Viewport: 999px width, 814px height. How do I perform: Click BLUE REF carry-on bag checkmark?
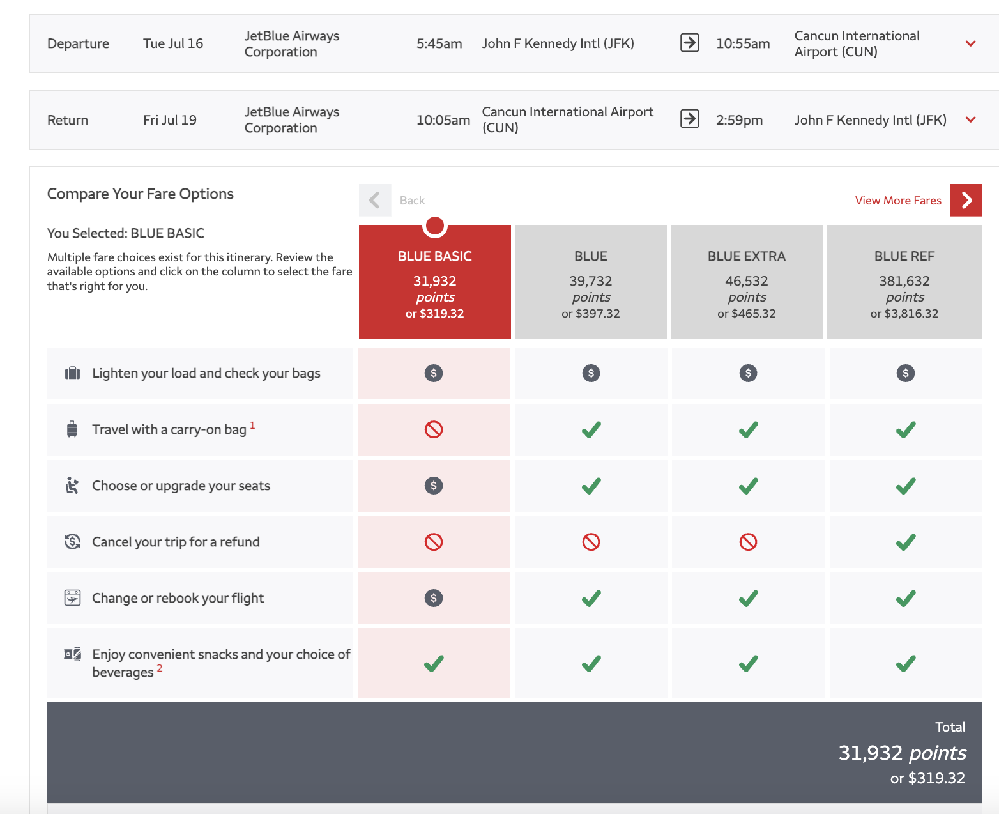click(905, 429)
